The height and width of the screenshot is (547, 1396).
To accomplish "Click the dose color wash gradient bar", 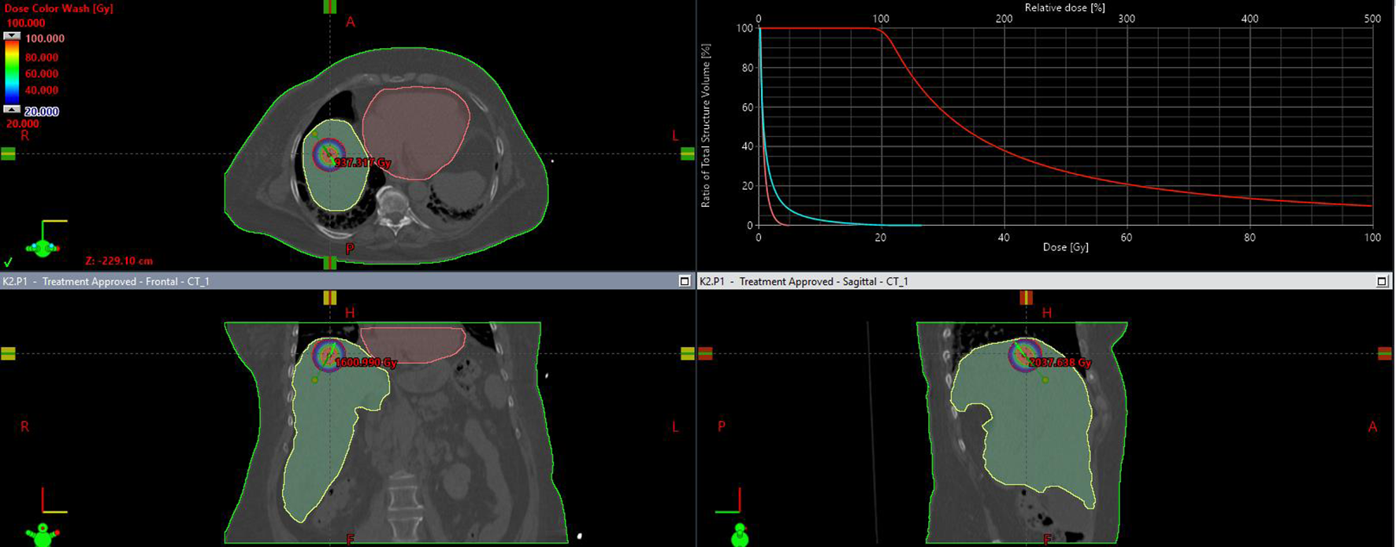I will click(12, 73).
